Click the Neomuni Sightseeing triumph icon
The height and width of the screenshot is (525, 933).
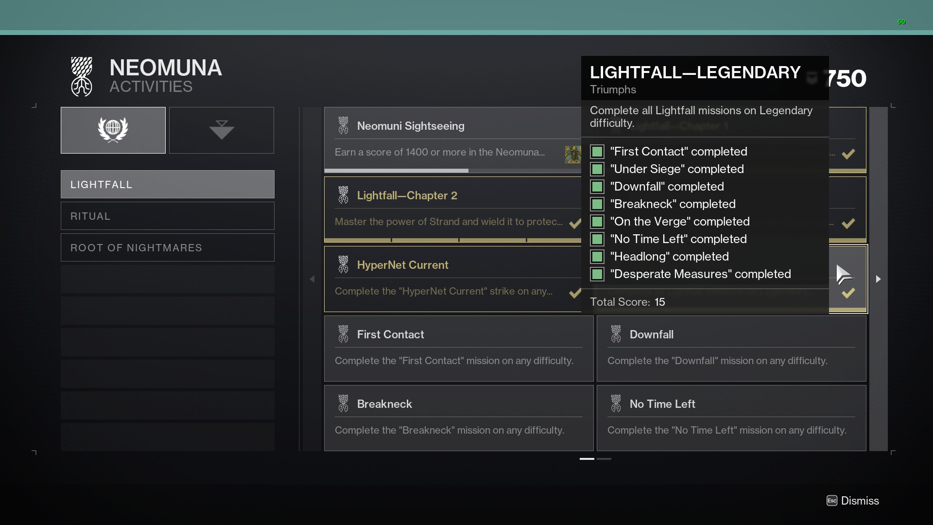(344, 125)
